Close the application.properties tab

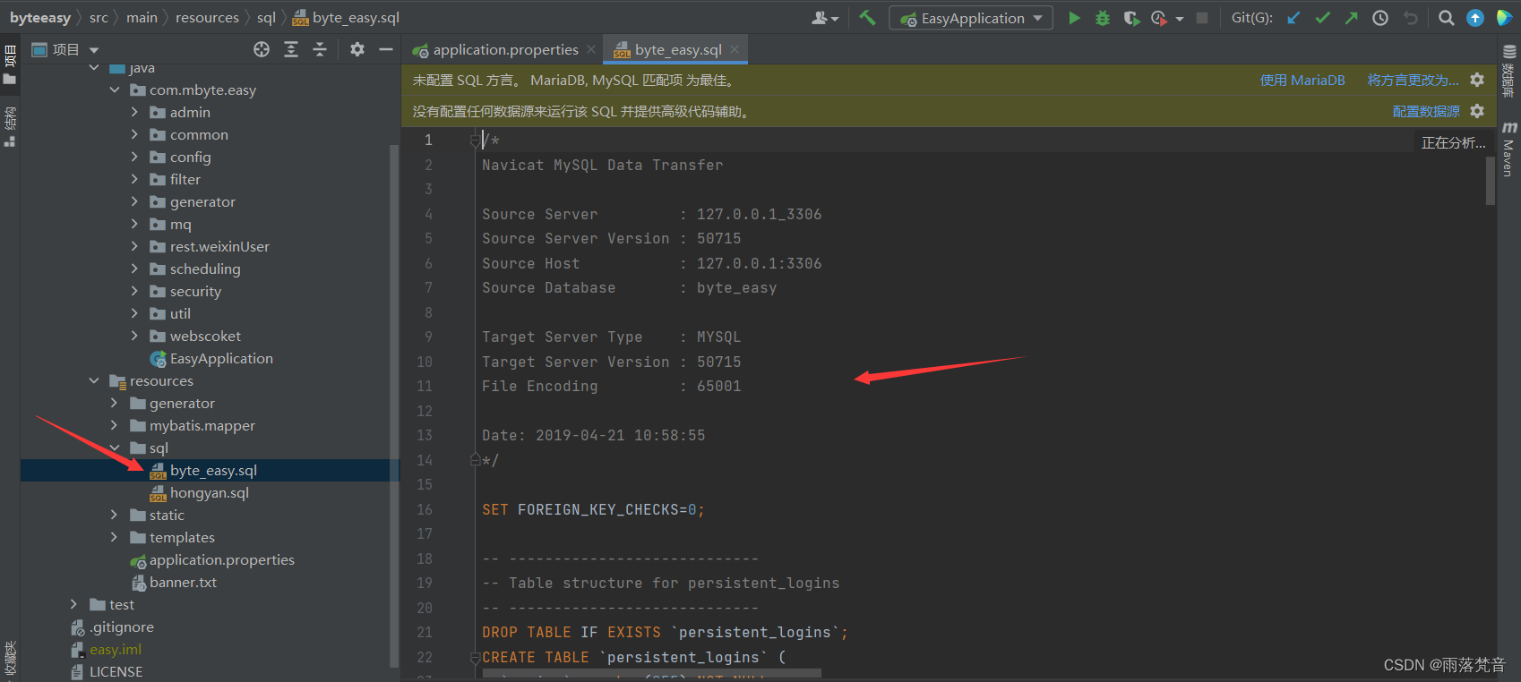click(x=591, y=49)
